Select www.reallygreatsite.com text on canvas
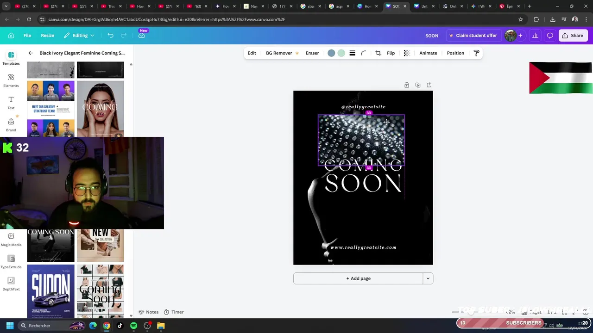This screenshot has width=593, height=333. tap(363, 247)
